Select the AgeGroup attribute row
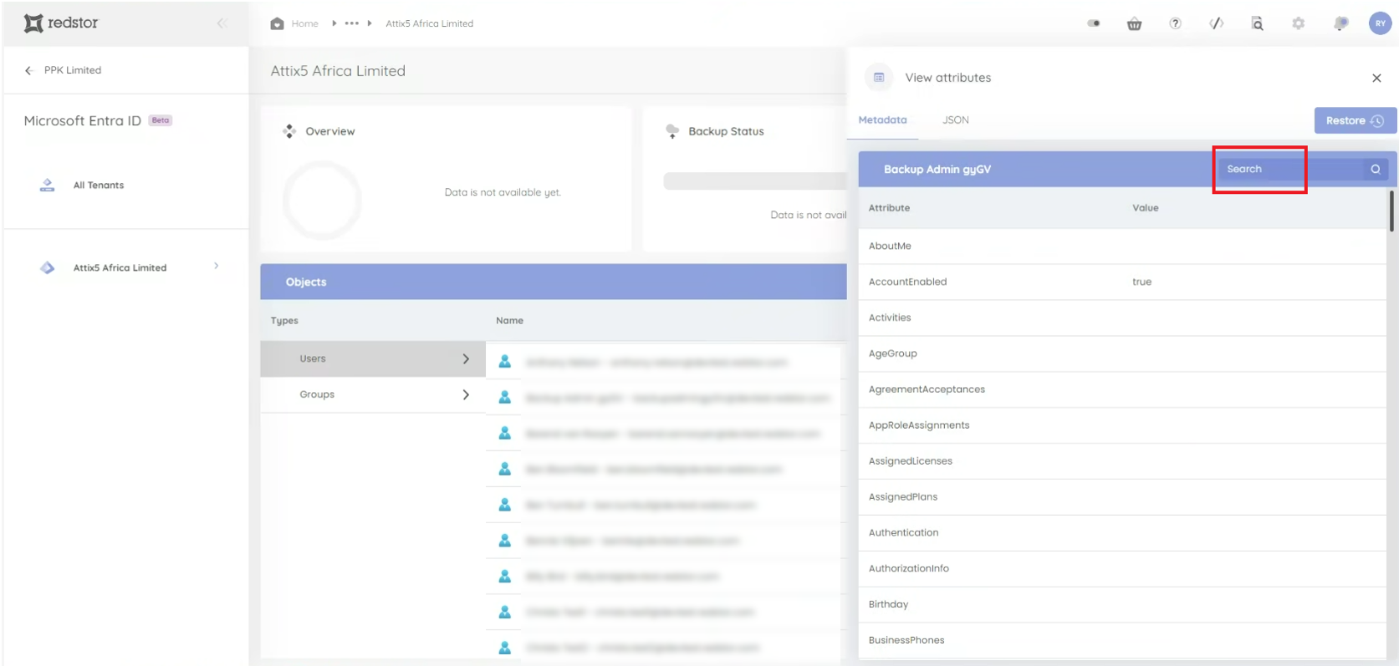This screenshot has width=1399, height=666. click(1122, 353)
